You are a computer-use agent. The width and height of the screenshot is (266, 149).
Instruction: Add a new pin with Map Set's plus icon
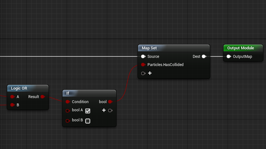click(150, 73)
